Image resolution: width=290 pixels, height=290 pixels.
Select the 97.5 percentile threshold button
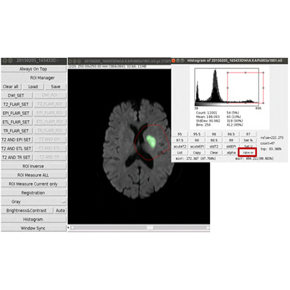[x=179, y=141]
